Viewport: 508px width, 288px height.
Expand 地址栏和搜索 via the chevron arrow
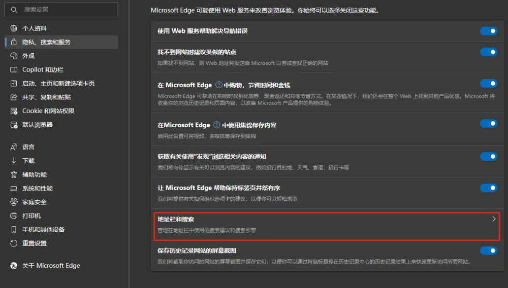(x=494, y=219)
